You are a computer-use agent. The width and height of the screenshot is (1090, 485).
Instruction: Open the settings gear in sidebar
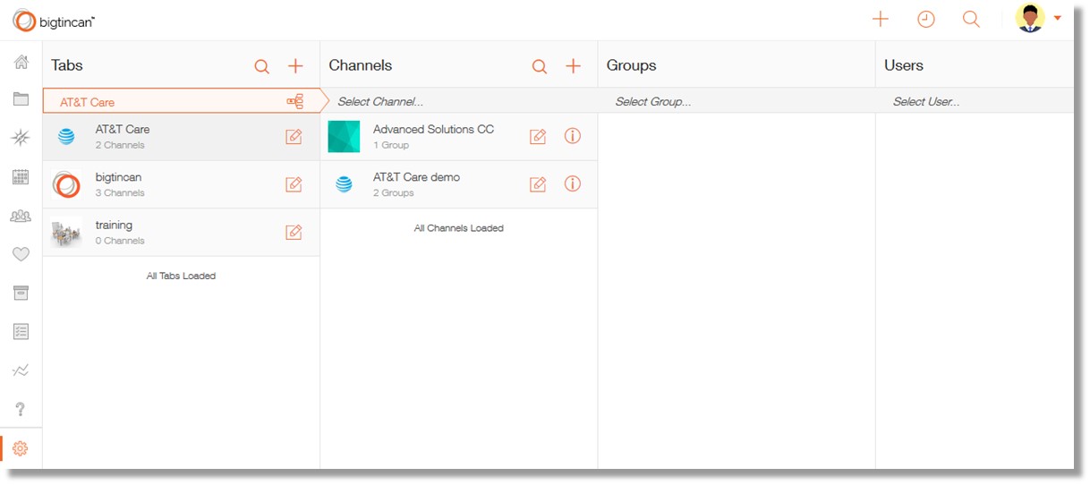tap(21, 448)
